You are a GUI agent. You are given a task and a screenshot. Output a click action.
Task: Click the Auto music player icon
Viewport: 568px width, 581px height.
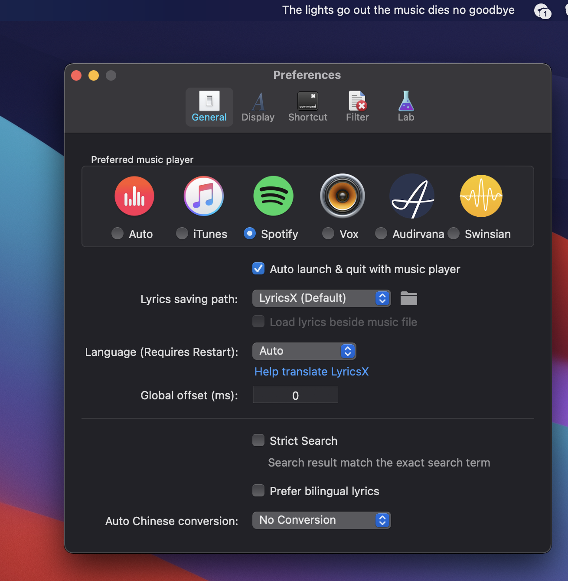(x=134, y=196)
